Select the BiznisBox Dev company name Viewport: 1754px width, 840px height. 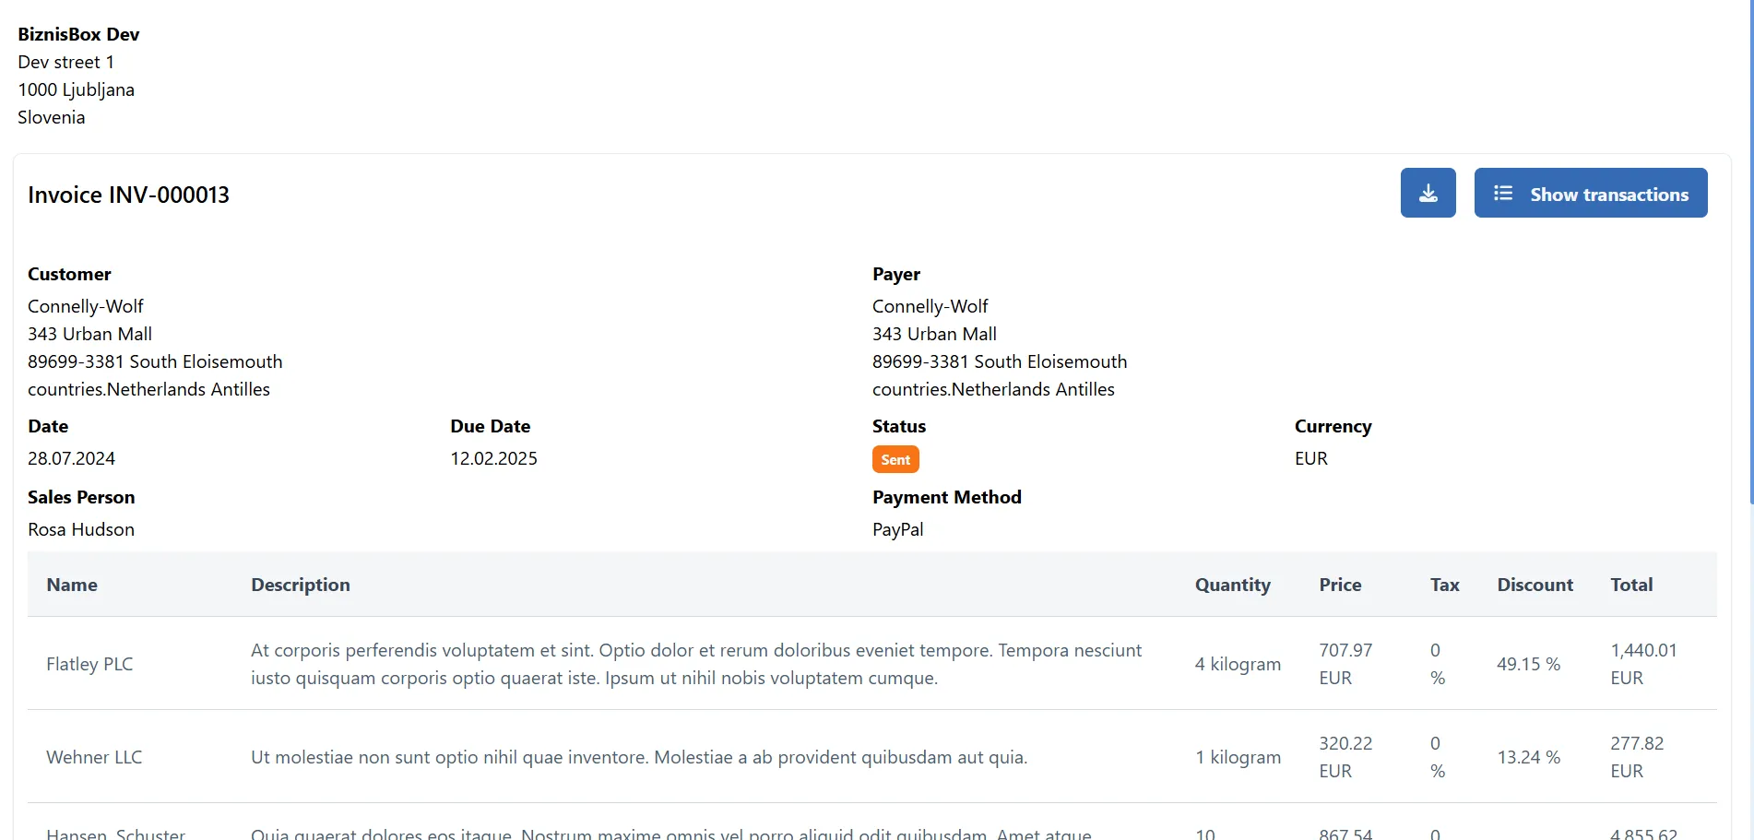point(78,34)
